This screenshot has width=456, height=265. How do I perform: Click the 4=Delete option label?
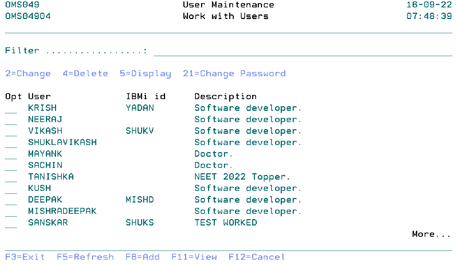[x=85, y=74]
